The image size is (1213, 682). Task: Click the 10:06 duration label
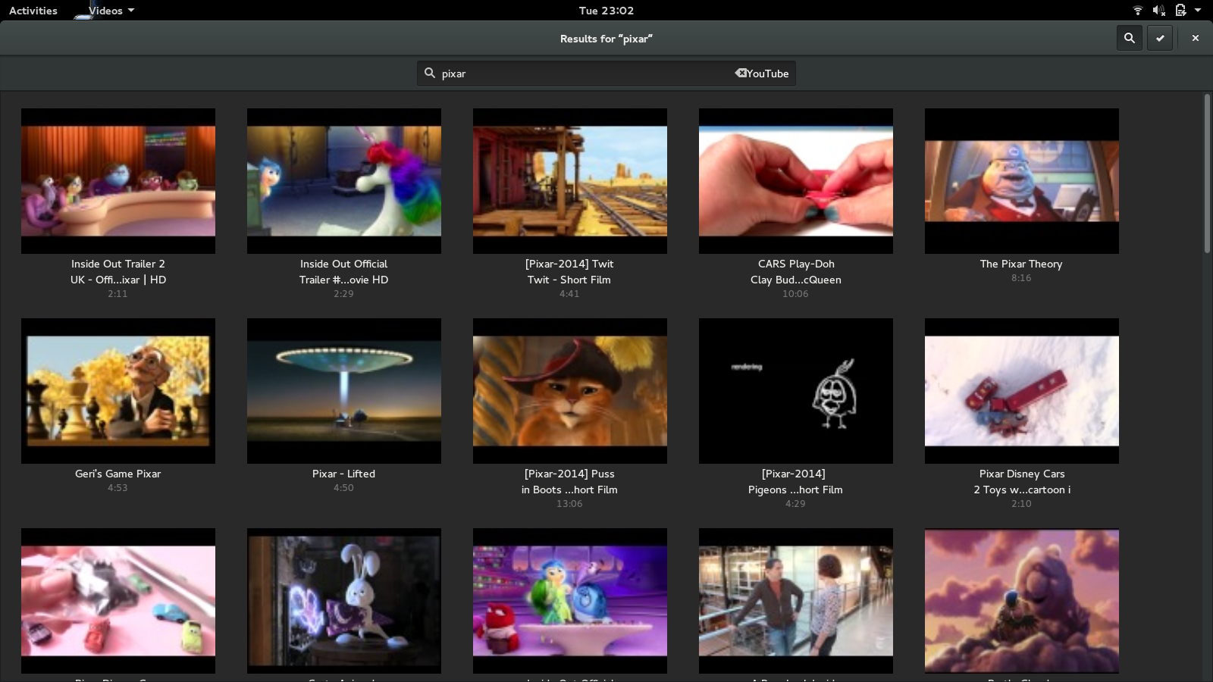(795, 294)
